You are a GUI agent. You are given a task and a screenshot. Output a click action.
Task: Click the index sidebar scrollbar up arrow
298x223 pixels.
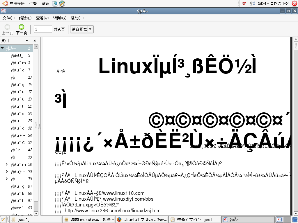click(36, 46)
